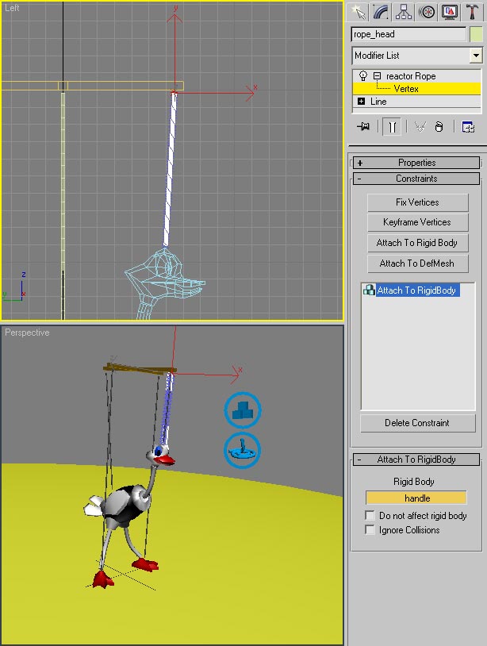Click the Fix Vertices button
The image size is (487, 646).
click(417, 202)
